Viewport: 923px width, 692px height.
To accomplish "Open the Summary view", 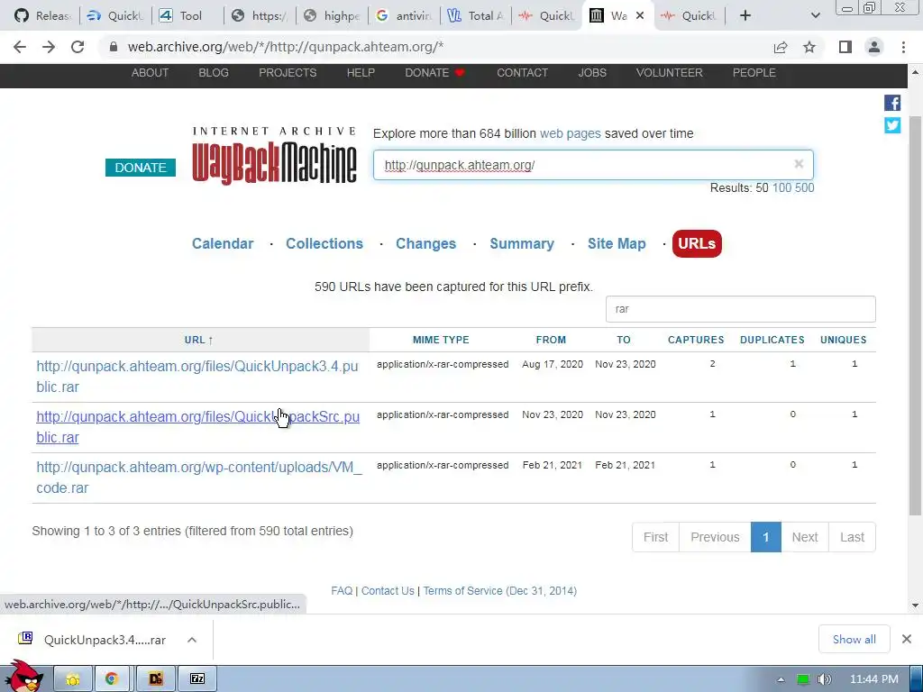I will 522,243.
